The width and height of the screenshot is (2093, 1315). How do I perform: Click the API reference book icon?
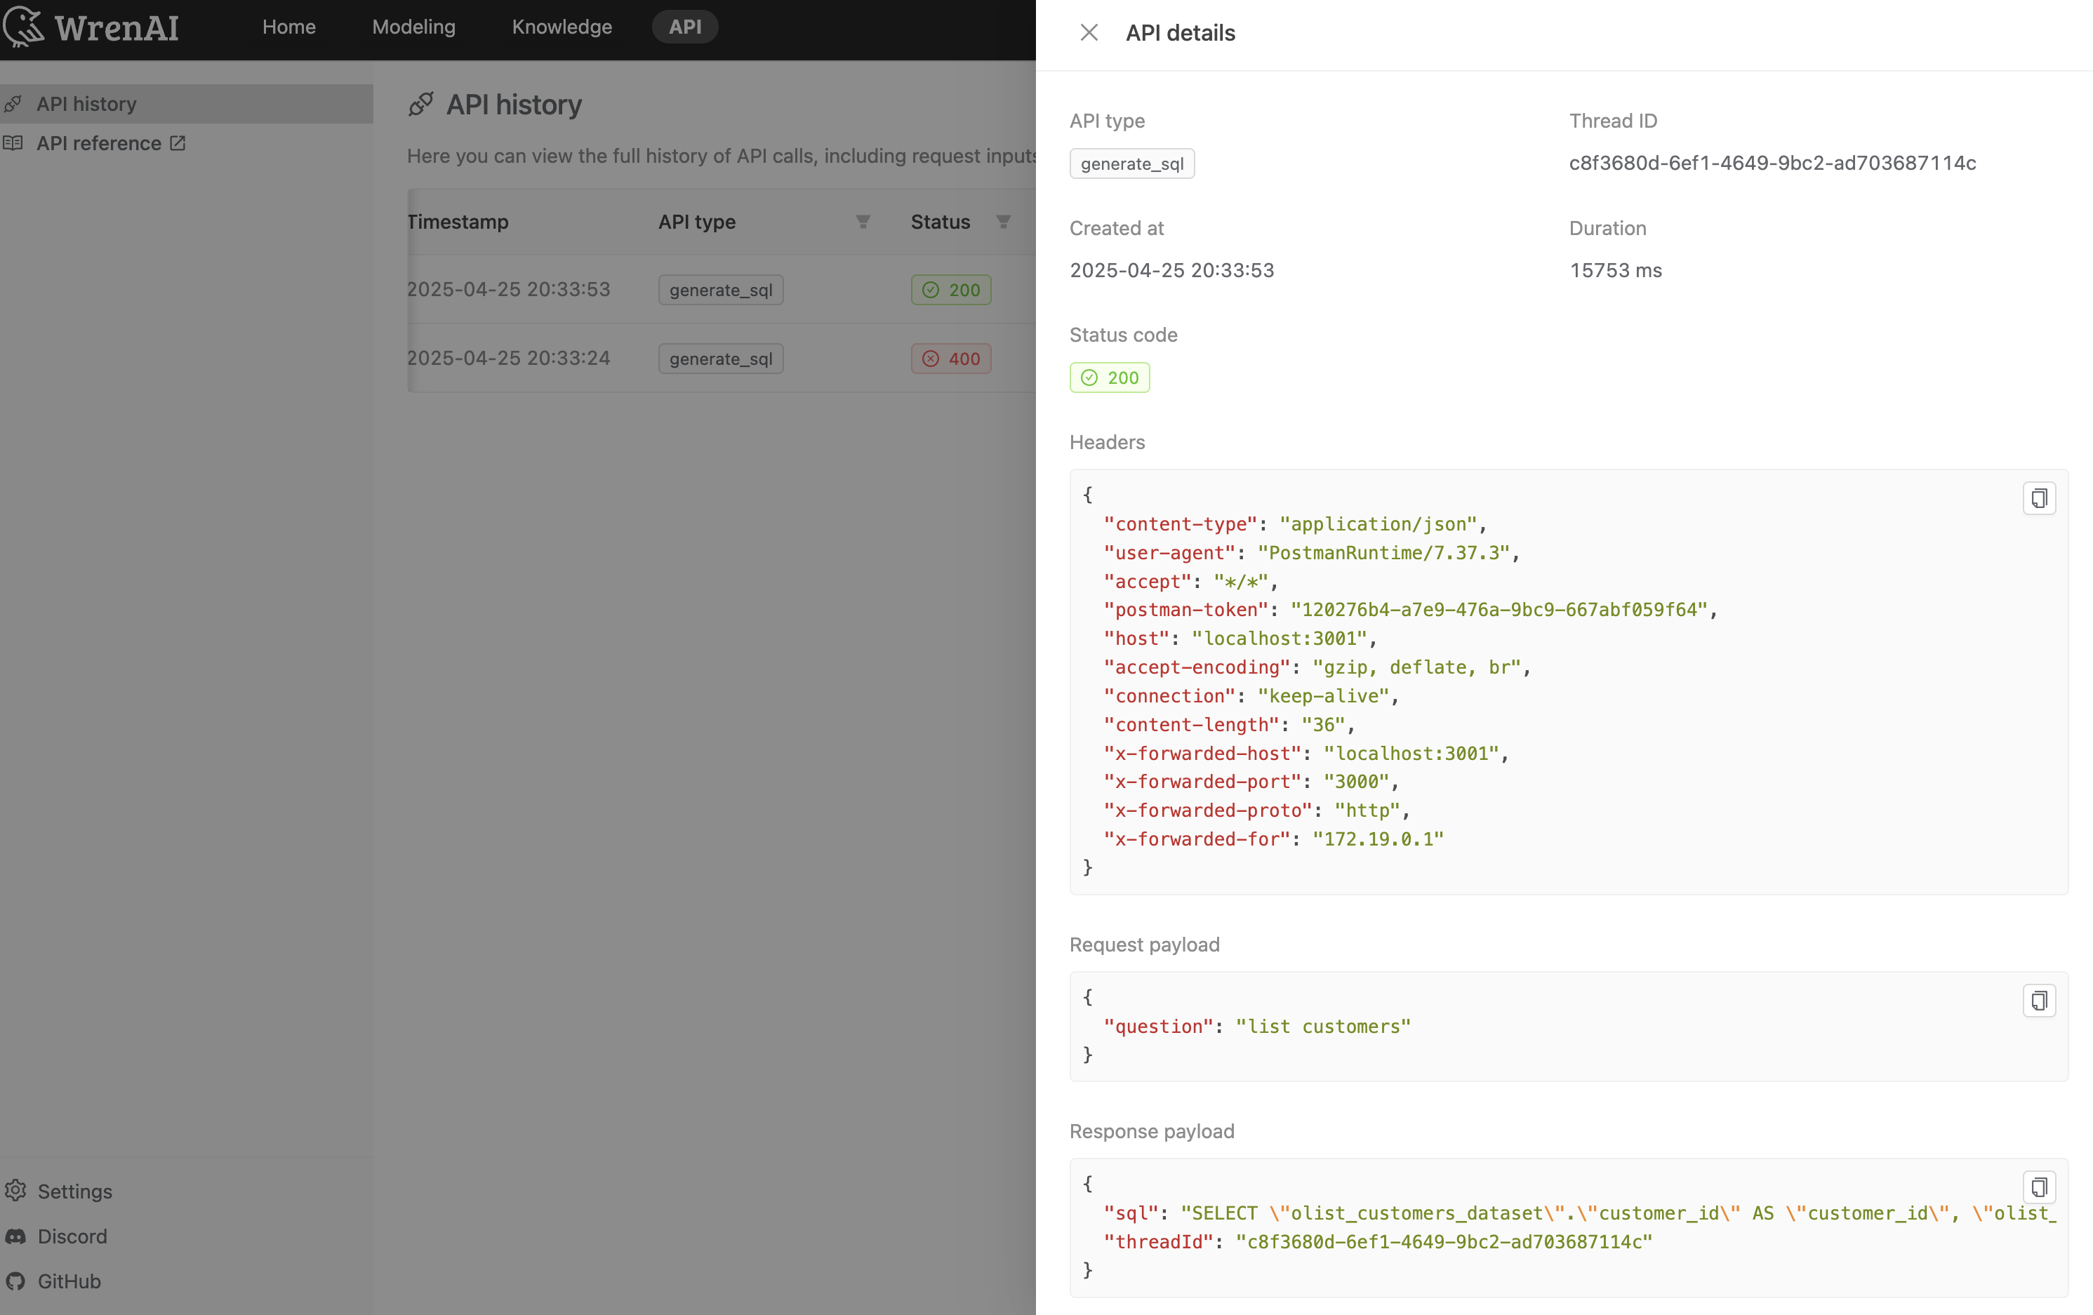(x=13, y=143)
